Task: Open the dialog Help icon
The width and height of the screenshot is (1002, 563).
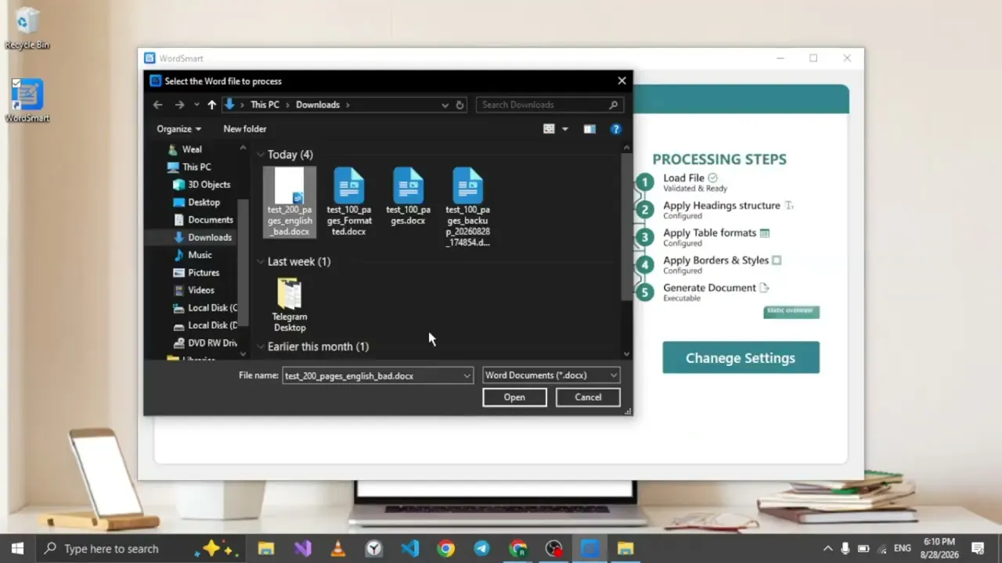Action: (616, 129)
